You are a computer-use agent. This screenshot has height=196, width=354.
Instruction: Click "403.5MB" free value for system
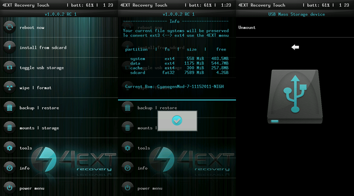(x=220, y=58)
